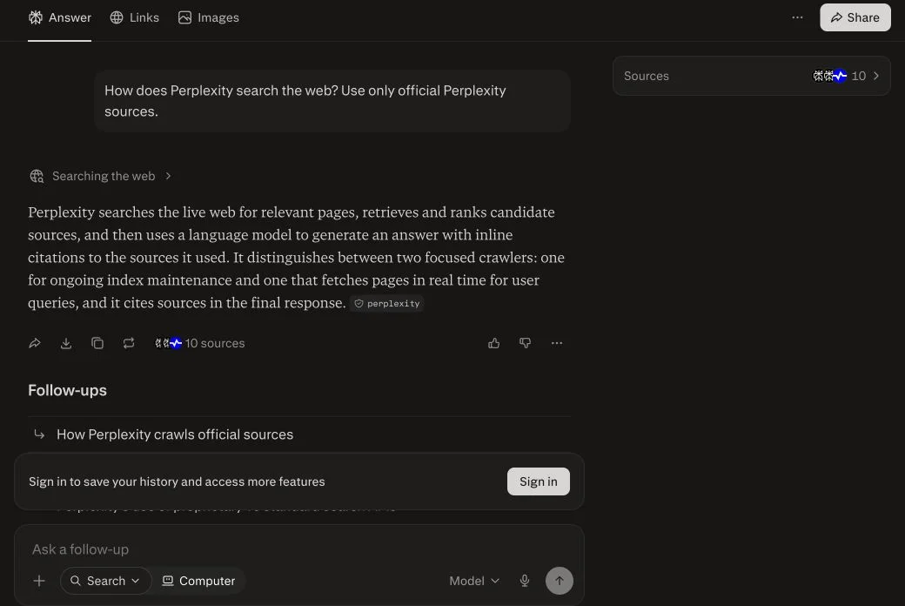Expand the Sources panel chevron
The width and height of the screenshot is (905, 606).
[x=876, y=76]
